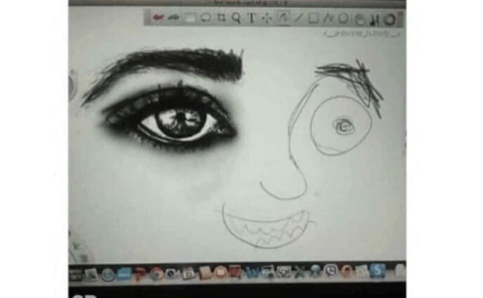Select the straight Line tool
The image size is (483, 298).
[x=299, y=18]
